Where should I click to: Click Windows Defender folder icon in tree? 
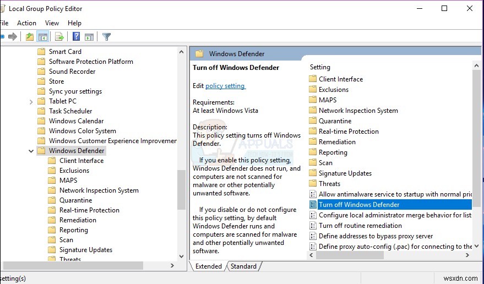coord(41,151)
